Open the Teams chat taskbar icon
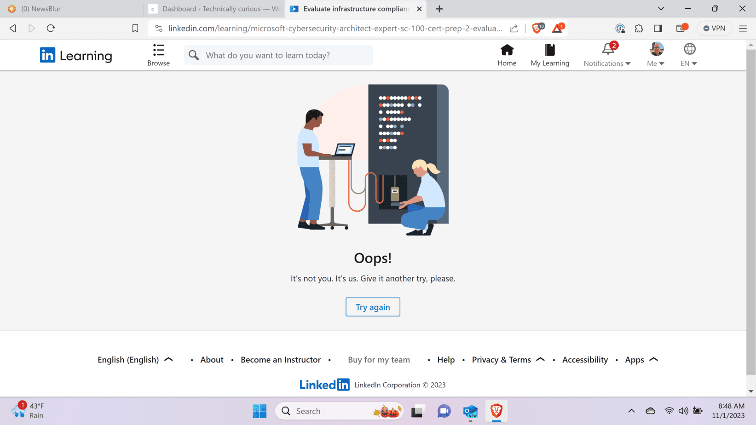 (444, 411)
